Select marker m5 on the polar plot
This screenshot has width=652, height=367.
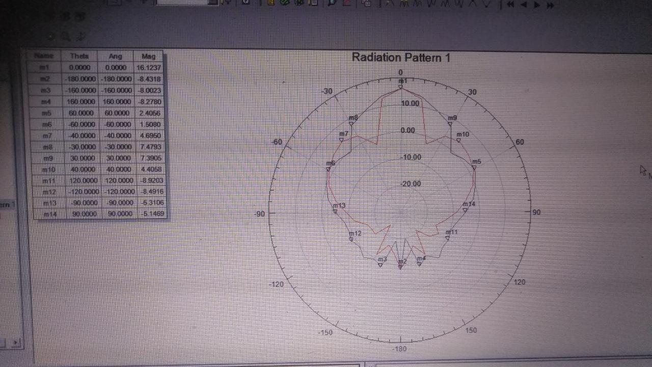(475, 164)
